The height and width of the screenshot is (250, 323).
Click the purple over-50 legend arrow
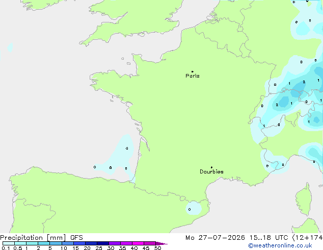click(x=162, y=243)
